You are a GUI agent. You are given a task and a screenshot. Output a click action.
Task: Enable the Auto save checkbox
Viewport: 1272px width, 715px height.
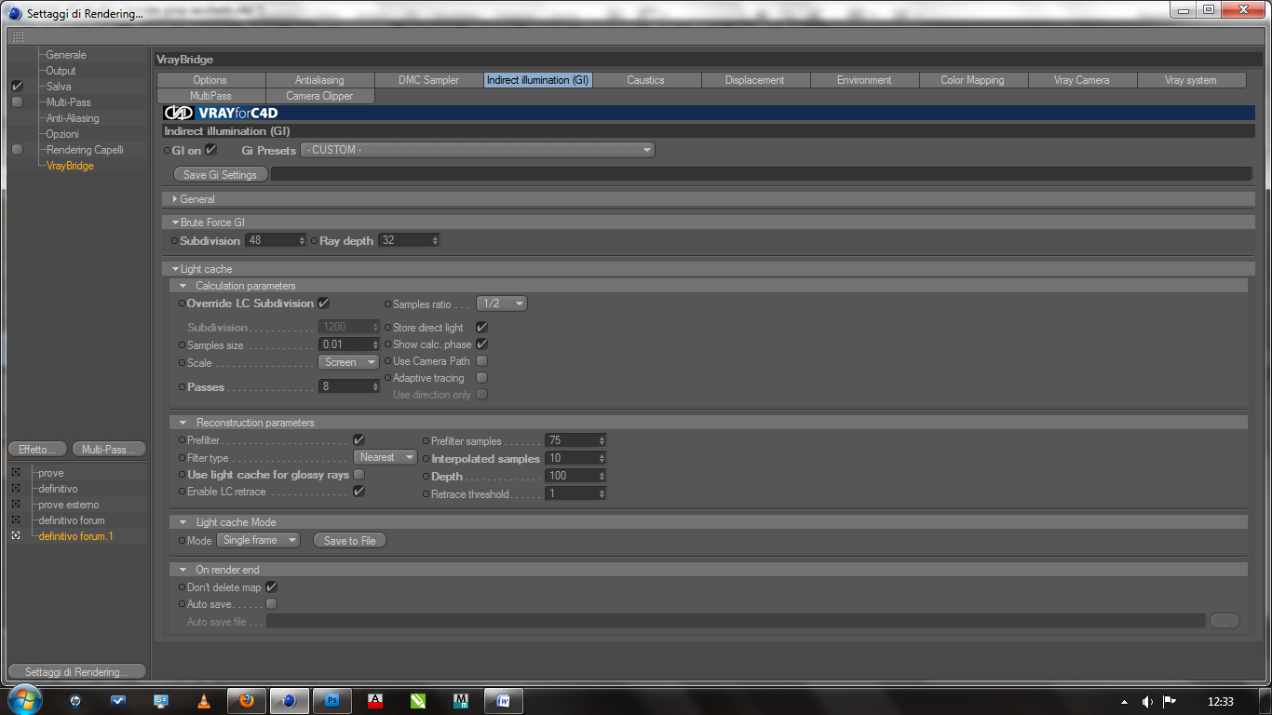pyautogui.click(x=271, y=604)
